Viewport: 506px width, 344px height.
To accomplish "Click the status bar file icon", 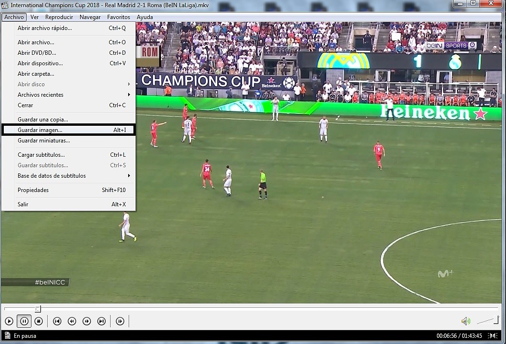I will (8, 335).
